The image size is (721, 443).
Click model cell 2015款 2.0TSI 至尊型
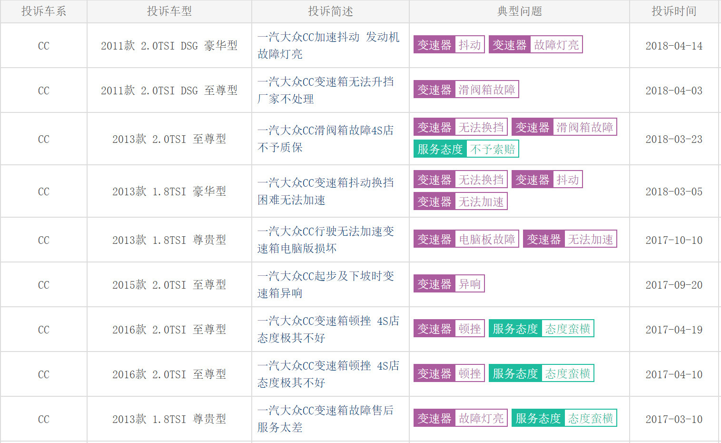pos(169,285)
